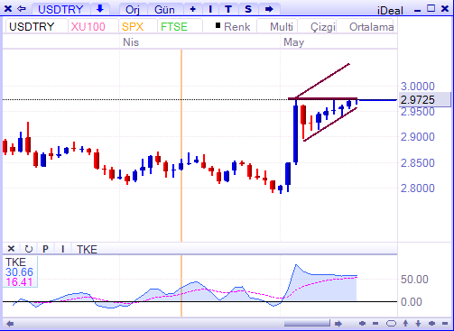The image size is (454, 331).
Task: Click the right arrow beside the scrollbar thumb
Action: (338, 324)
